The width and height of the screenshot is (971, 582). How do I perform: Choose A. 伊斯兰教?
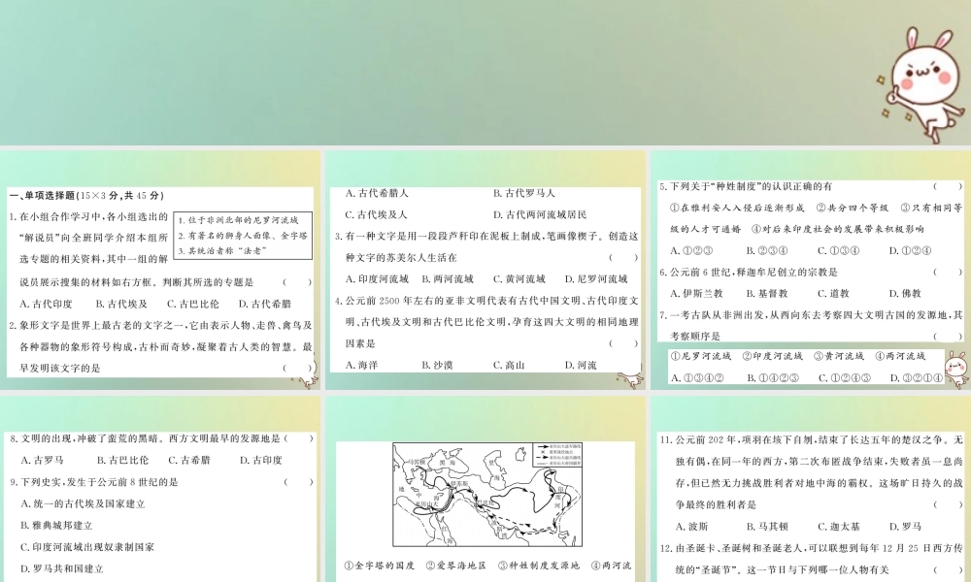(696, 293)
